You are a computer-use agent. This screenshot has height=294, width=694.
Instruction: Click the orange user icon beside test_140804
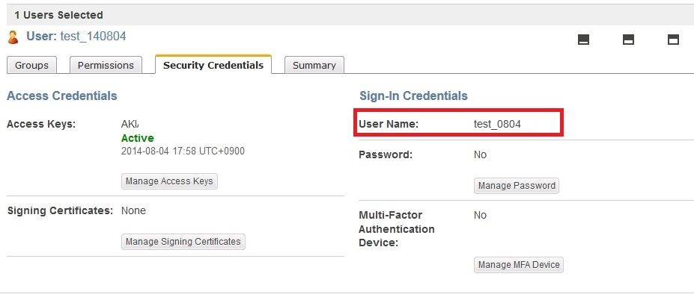click(13, 37)
